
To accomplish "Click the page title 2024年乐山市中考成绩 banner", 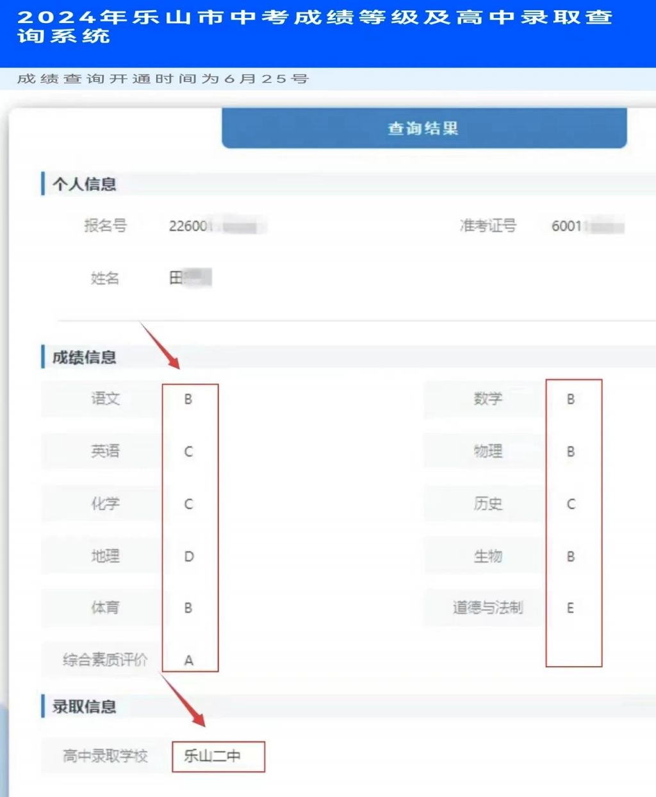I will point(315,26).
